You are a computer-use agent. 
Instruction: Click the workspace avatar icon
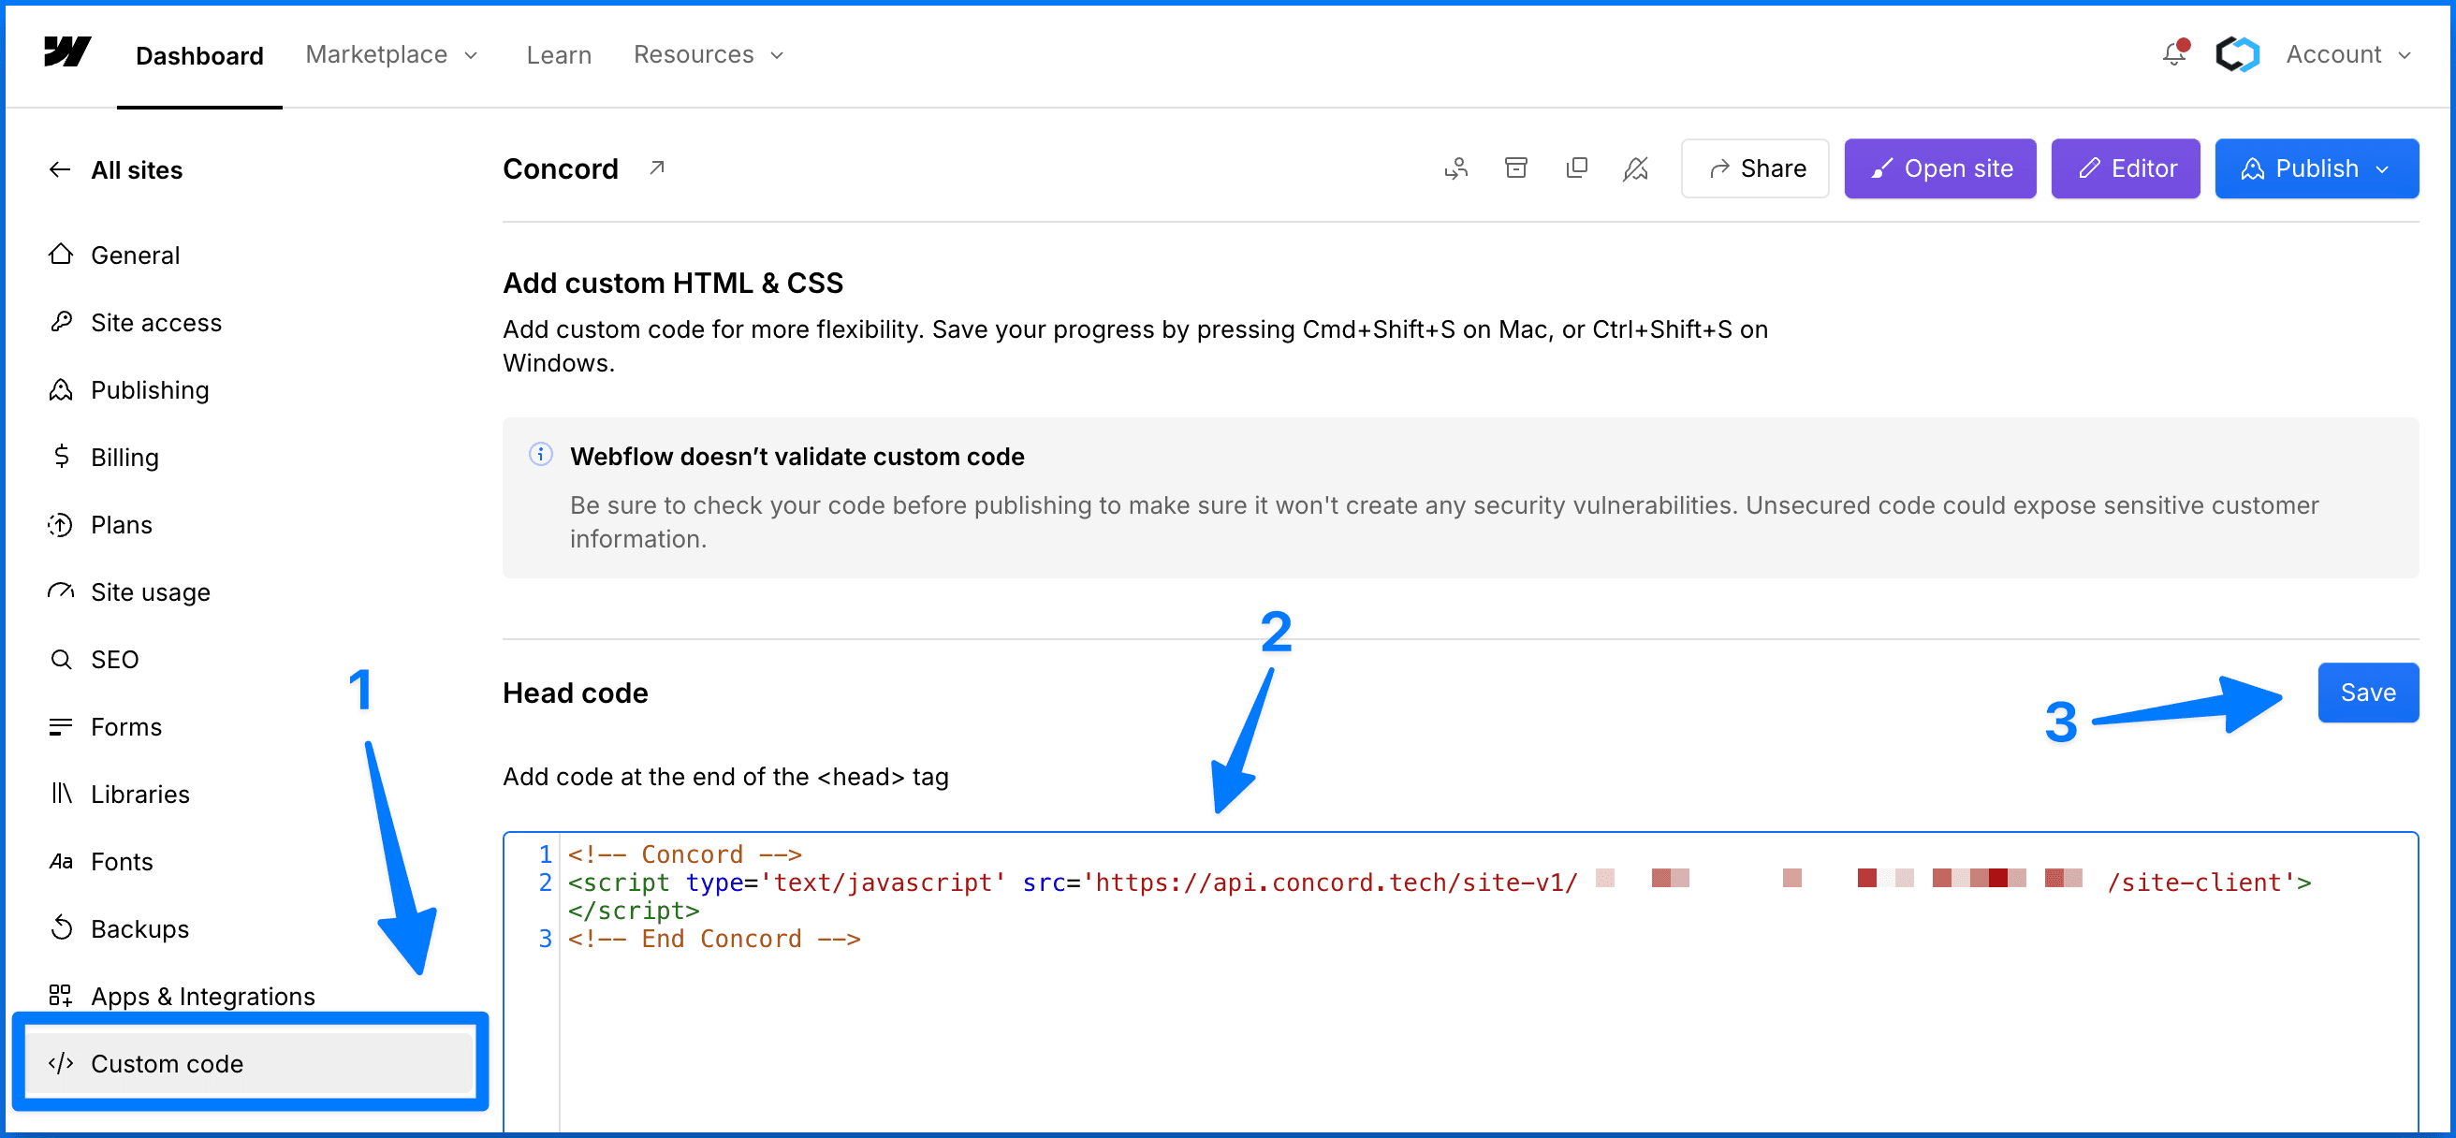[2237, 54]
